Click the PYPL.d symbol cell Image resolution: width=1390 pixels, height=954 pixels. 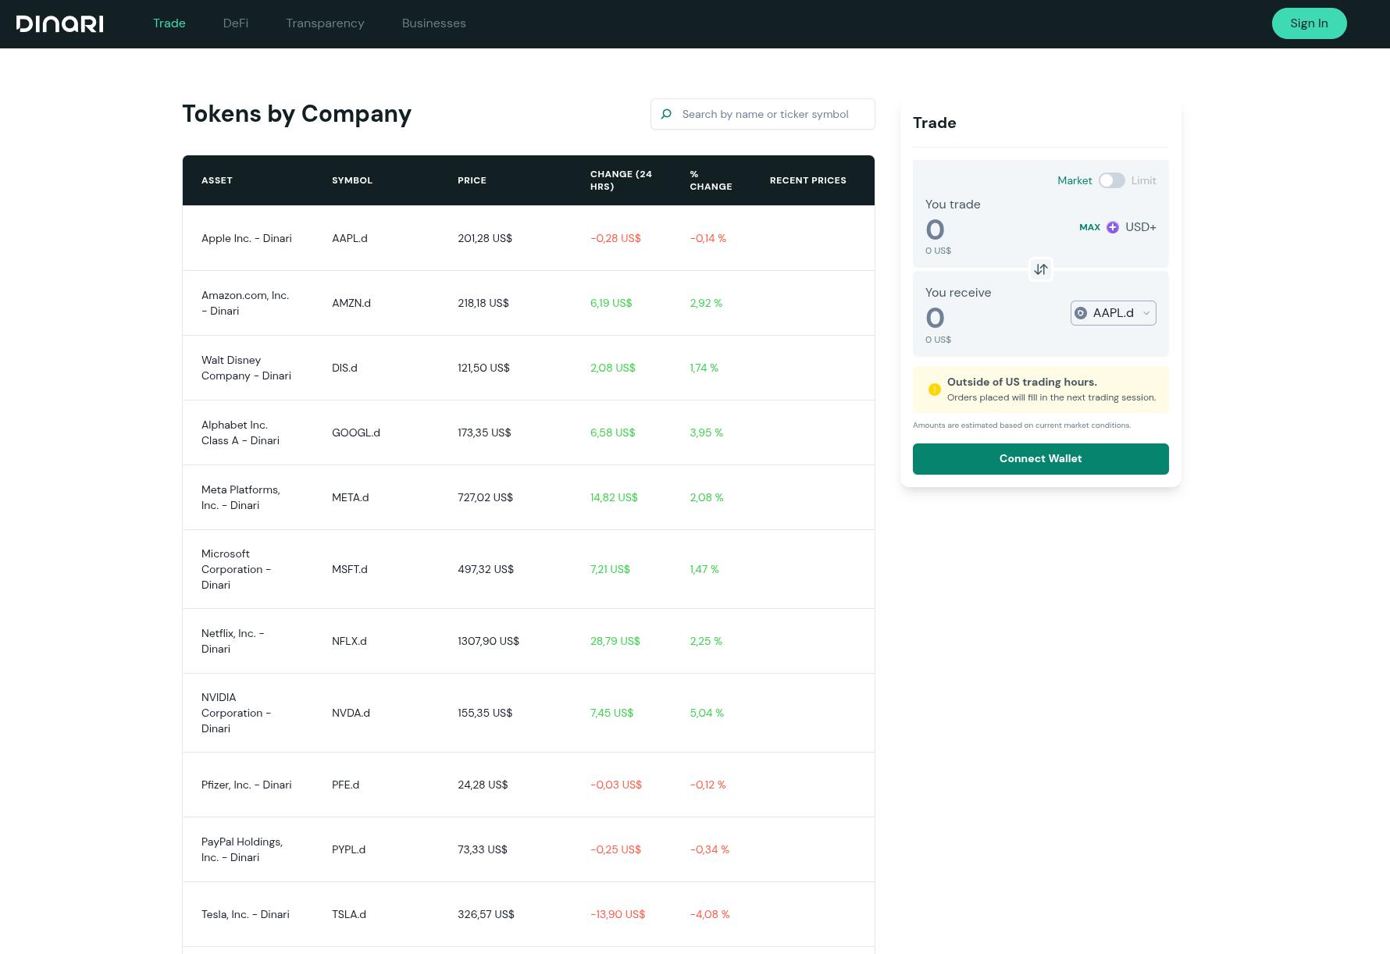click(x=348, y=849)
